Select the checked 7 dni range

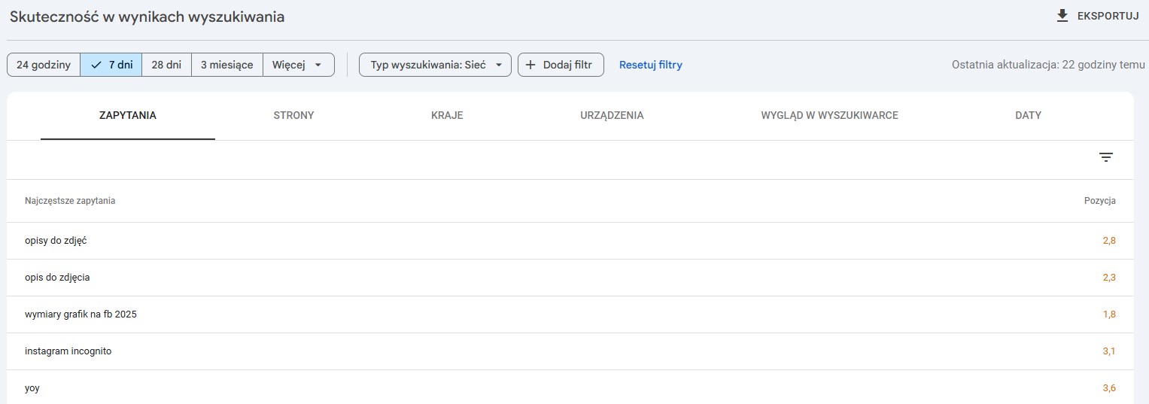coord(111,65)
